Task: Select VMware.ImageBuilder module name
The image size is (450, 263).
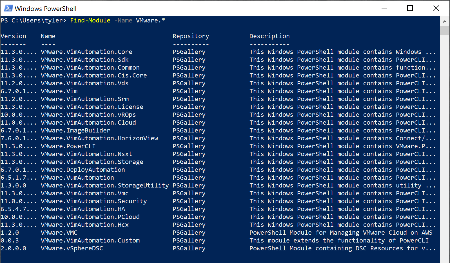Action: pos(75,131)
